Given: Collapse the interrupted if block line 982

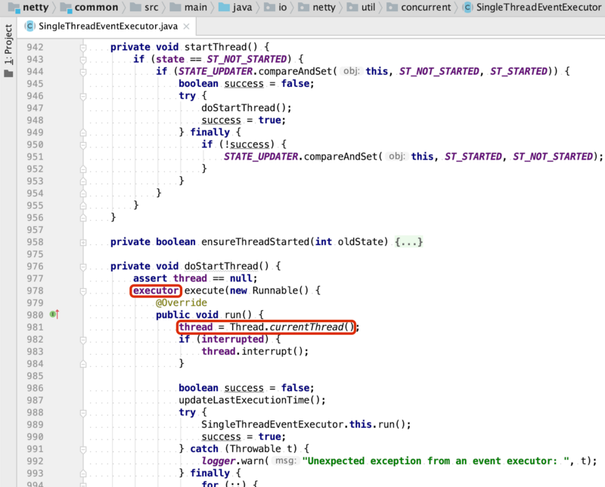Looking at the screenshot, I should tap(83, 340).
